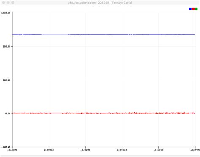The image size is (200, 157).
Task: Click the 400.0 y-axis label
Action: (6, 80)
